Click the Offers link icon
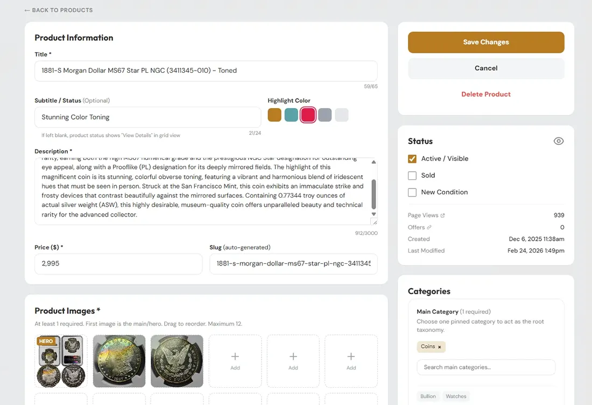The height and width of the screenshot is (405, 592). tap(429, 227)
